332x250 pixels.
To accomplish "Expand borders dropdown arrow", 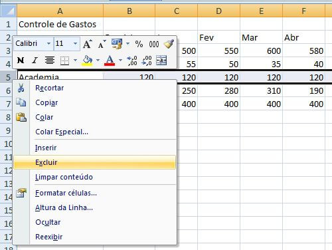I will click(75, 60).
